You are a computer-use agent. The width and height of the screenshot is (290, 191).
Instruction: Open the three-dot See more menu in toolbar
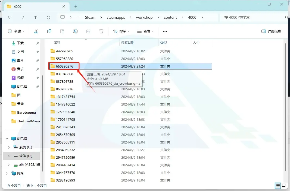point(165,31)
